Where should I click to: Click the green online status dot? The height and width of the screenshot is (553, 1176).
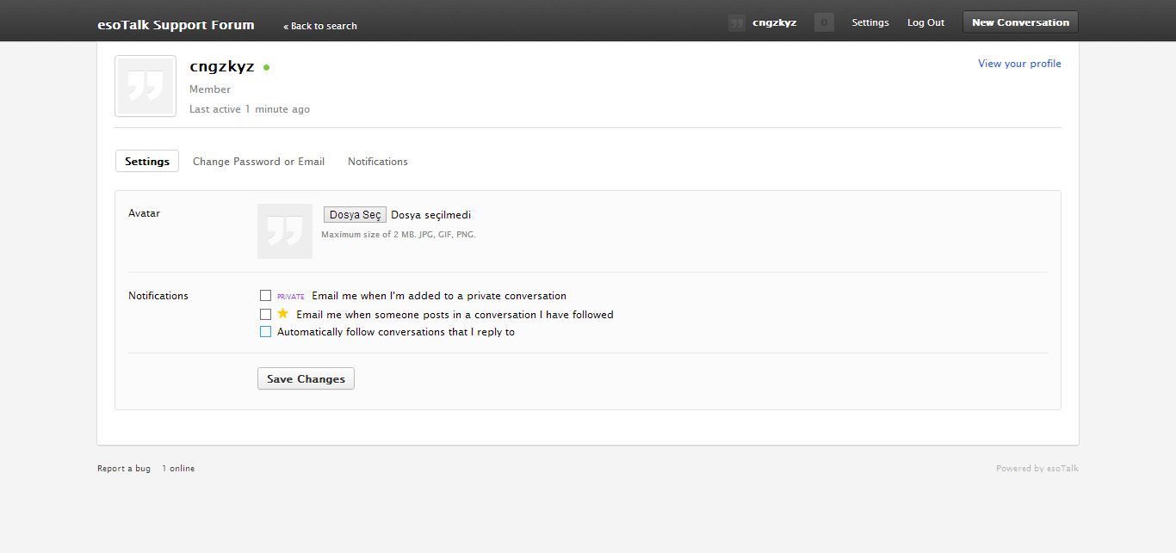(267, 67)
